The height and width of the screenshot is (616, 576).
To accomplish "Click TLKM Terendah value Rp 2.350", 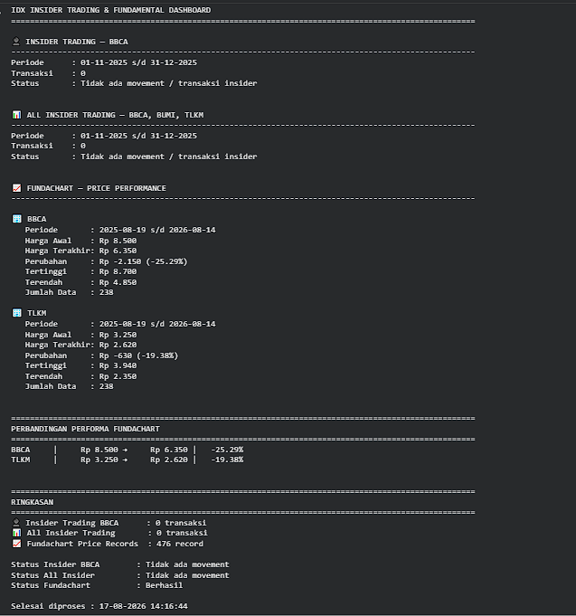I will (118, 376).
